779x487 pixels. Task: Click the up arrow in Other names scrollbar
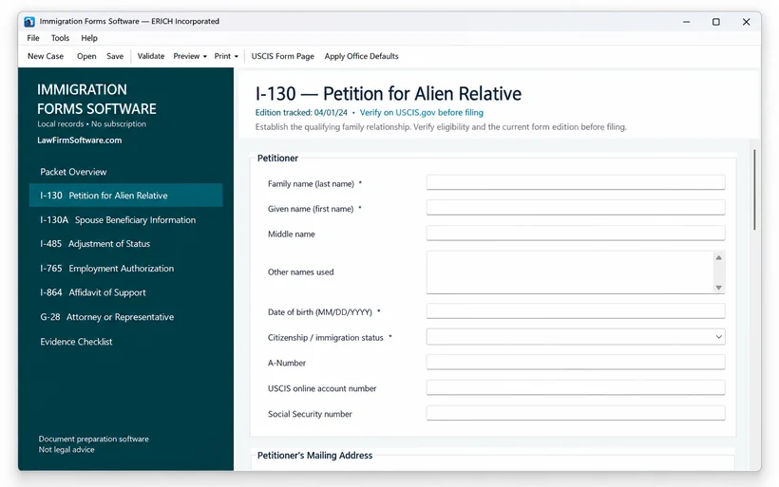click(x=718, y=257)
